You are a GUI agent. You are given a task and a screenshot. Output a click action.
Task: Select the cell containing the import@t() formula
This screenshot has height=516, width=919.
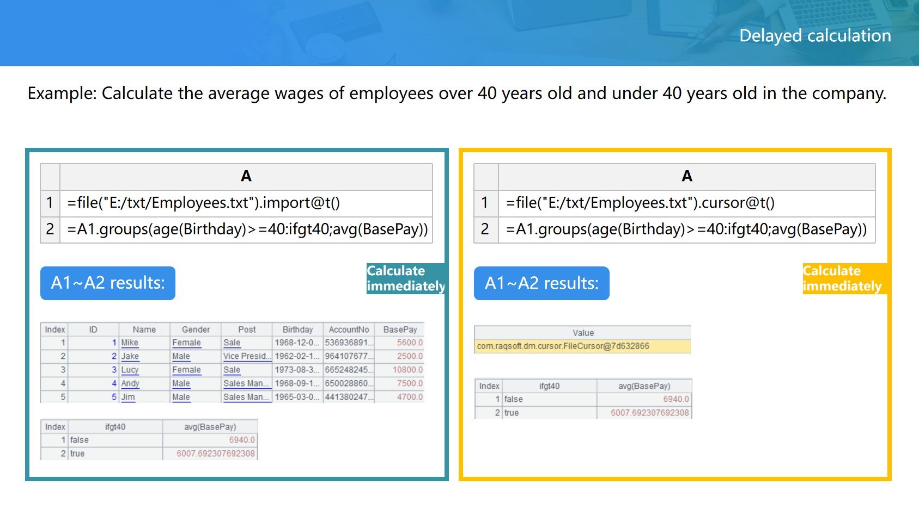tap(246, 203)
